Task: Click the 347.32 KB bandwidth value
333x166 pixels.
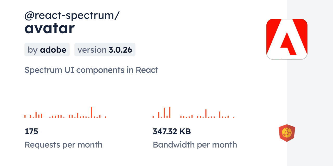Action: click(172, 132)
